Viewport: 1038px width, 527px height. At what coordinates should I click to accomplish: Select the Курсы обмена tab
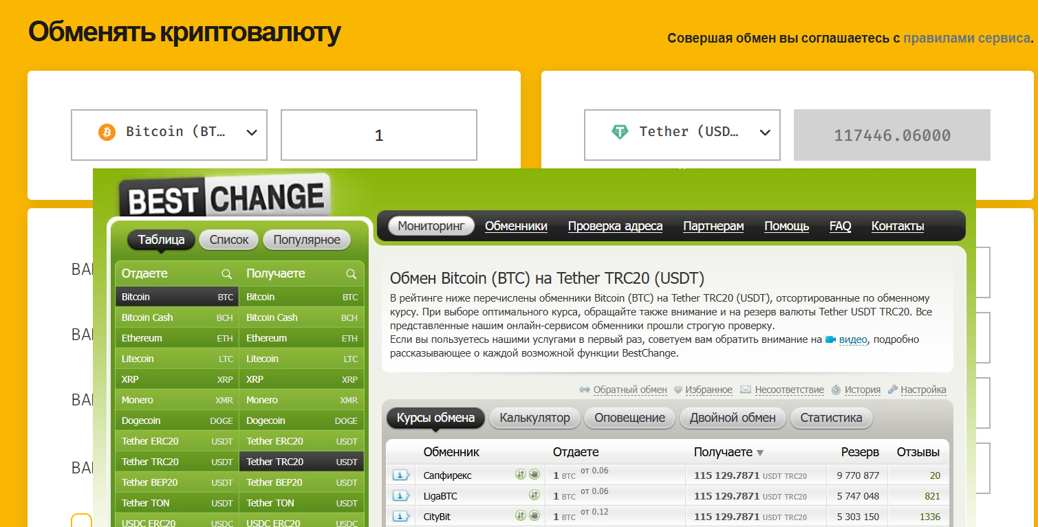(x=435, y=418)
